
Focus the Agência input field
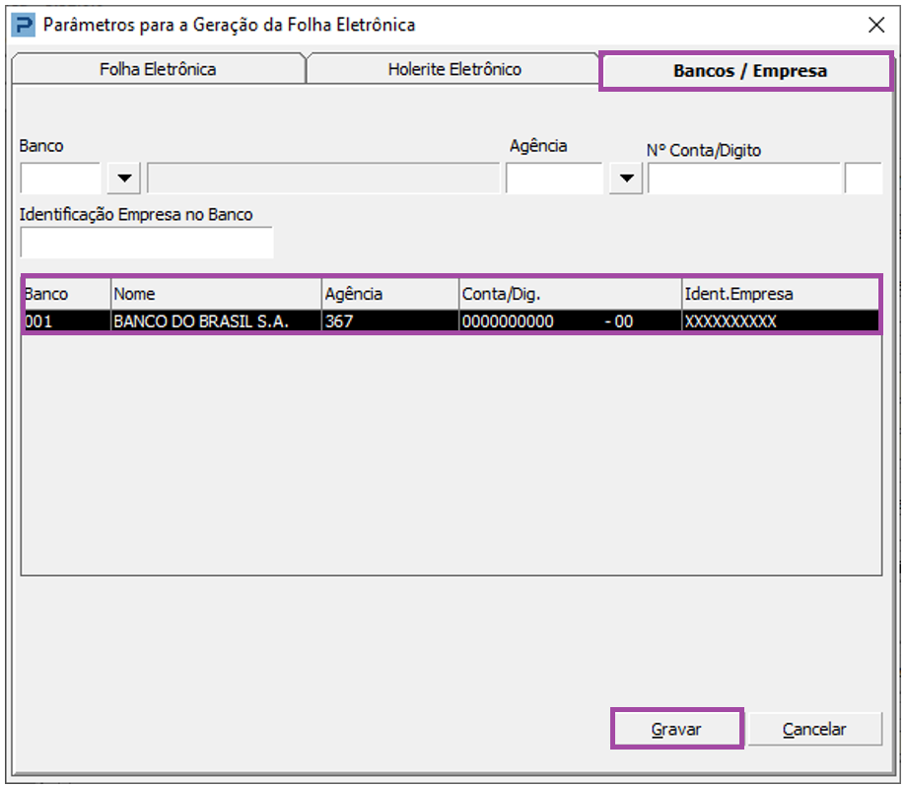[x=554, y=179]
